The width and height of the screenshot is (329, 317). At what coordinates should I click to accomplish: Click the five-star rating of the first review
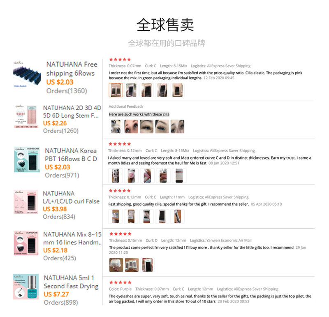coord(120,60)
